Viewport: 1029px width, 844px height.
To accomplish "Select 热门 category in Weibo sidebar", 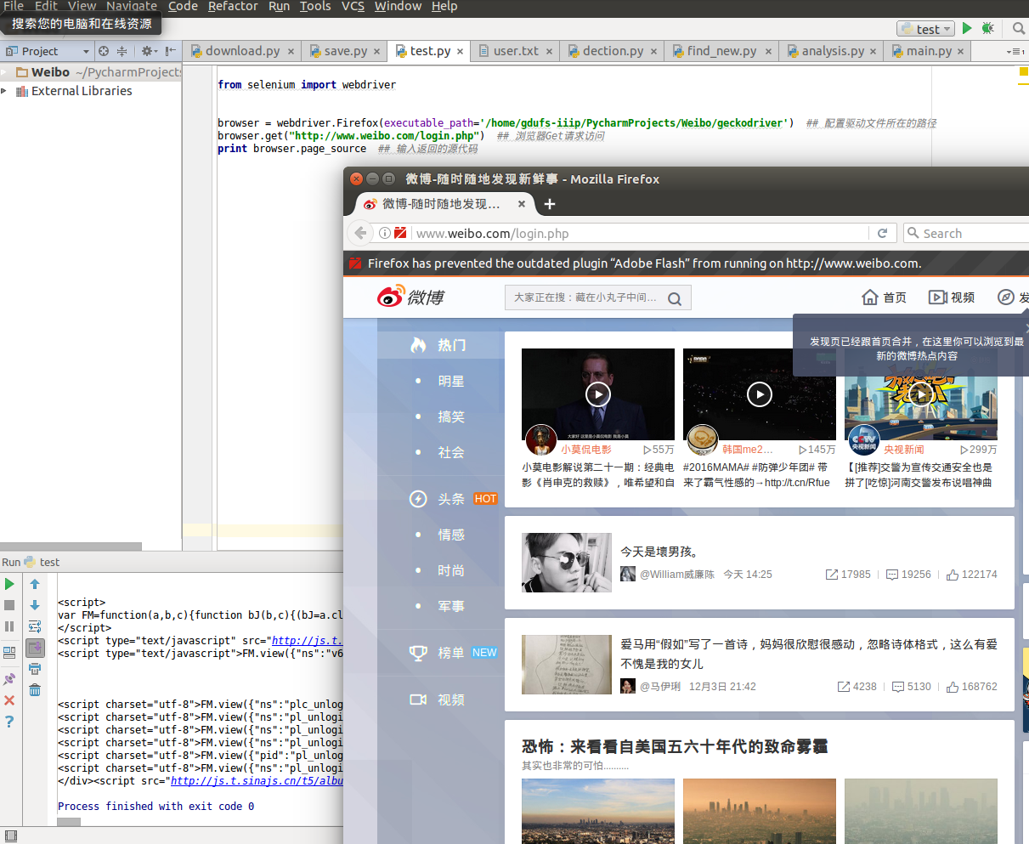I will pos(441,345).
